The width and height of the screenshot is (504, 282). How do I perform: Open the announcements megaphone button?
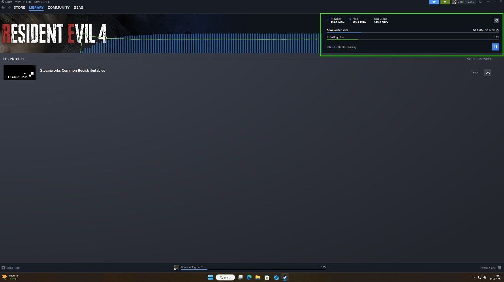(x=434, y=2)
